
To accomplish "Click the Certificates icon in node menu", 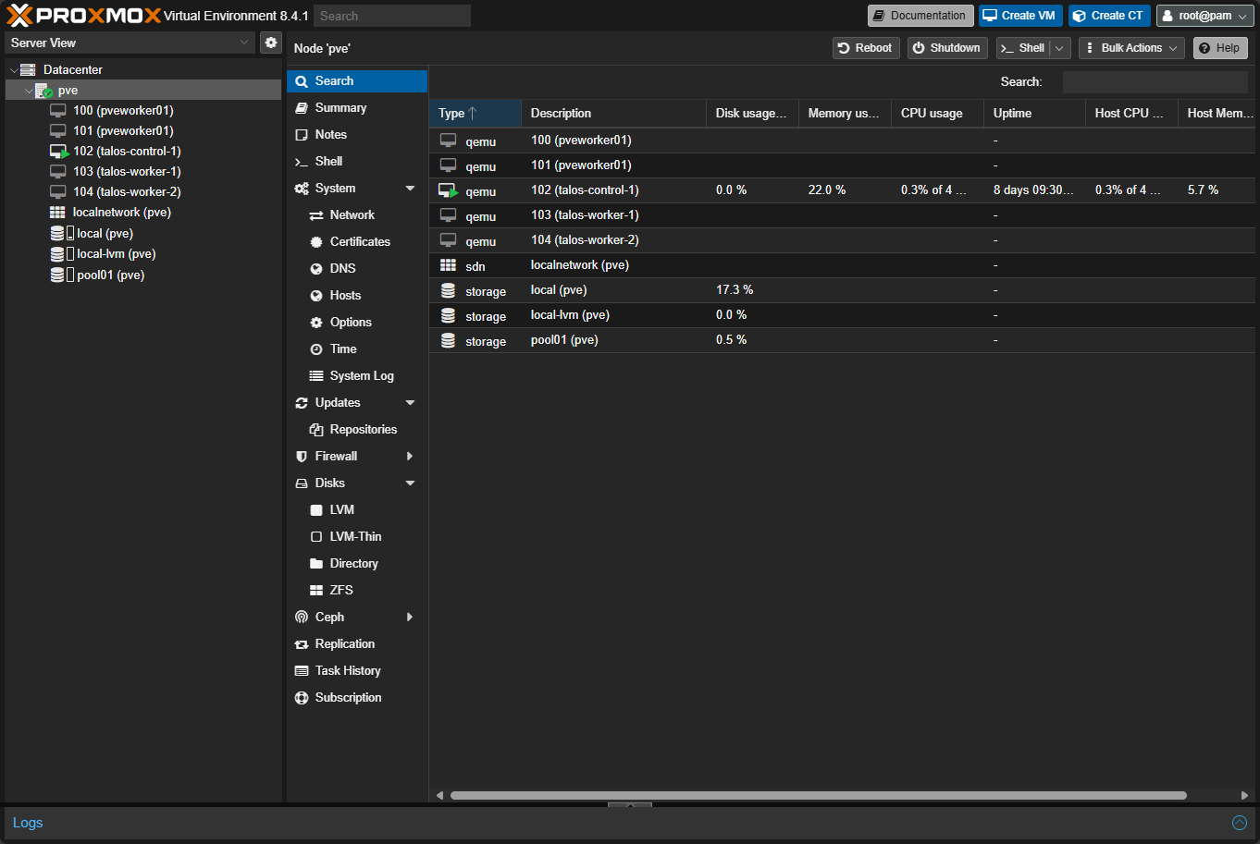I will point(316,242).
